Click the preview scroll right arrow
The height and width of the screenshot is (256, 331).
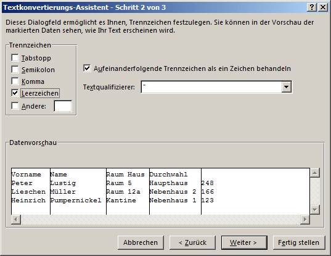coord(305,220)
